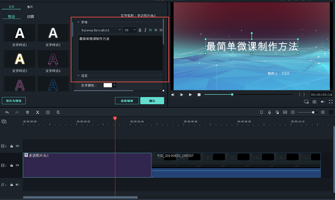Set mark-in point with left brace

coord(299,94)
